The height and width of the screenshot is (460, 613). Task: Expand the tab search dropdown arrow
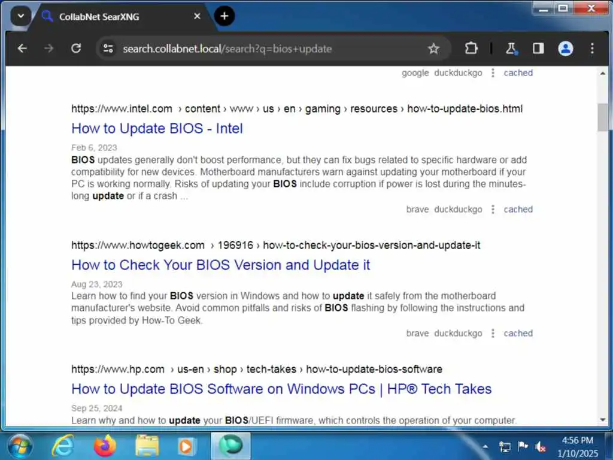click(21, 16)
